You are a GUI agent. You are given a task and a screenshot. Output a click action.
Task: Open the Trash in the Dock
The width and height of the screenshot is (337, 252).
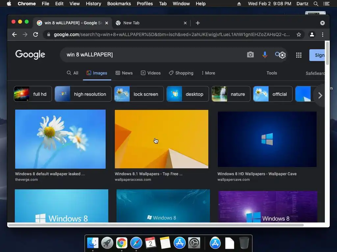click(x=244, y=243)
